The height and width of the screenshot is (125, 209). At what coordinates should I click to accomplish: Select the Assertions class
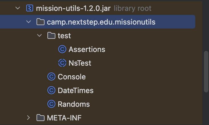[87, 49]
